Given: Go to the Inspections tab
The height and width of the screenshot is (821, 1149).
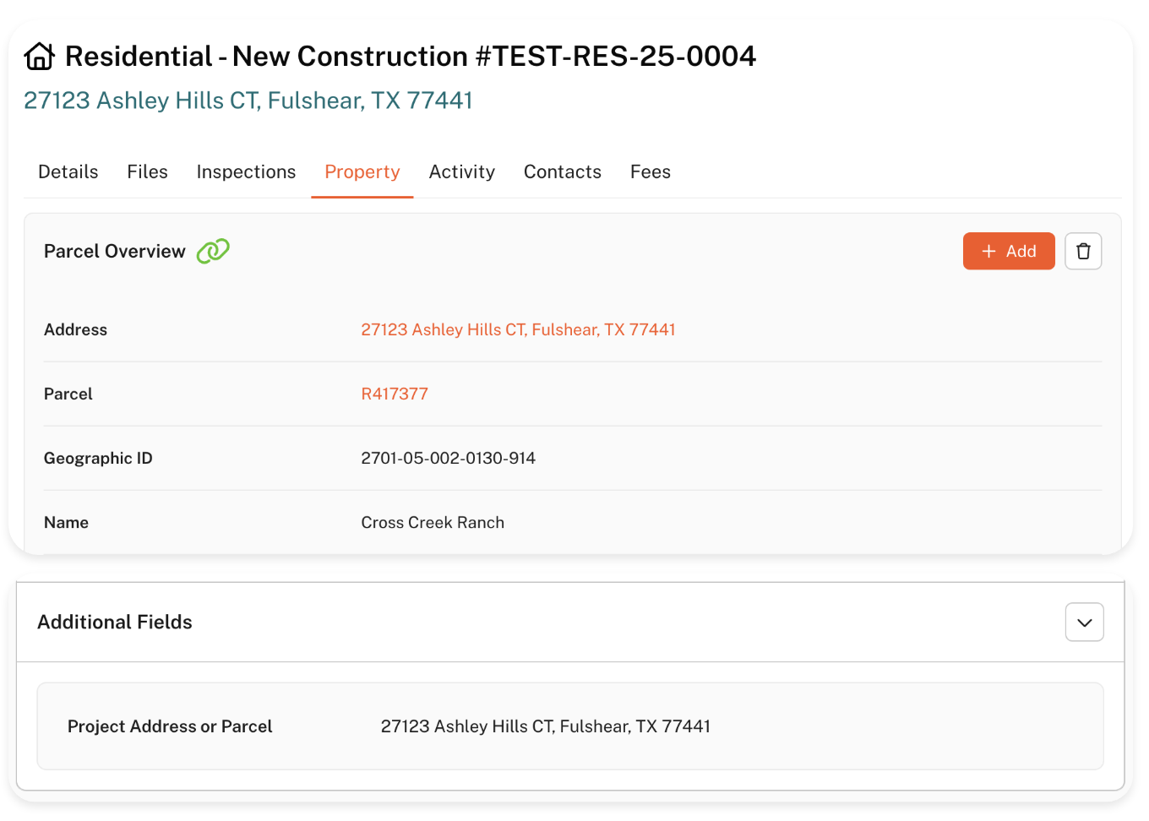Looking at the screenshot, I should [x=246, y=171].
